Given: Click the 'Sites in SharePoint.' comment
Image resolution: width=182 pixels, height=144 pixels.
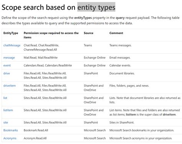Looking at the screenshot, I should tap(122, 122).
